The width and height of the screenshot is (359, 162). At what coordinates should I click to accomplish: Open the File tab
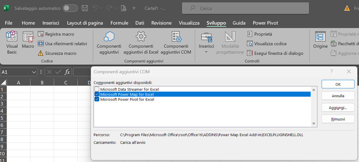(x=9, y=23)
